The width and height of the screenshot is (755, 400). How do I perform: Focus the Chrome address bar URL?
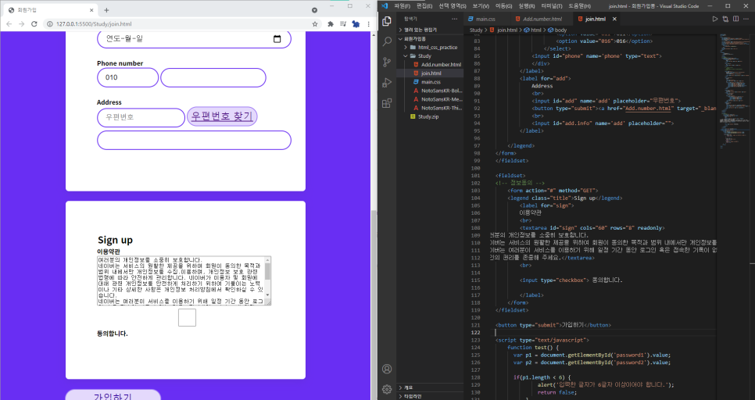[94, 23]
